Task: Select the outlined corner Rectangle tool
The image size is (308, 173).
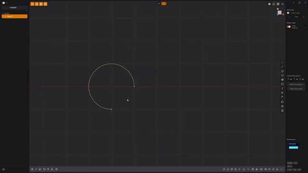Action: (282, 84)
